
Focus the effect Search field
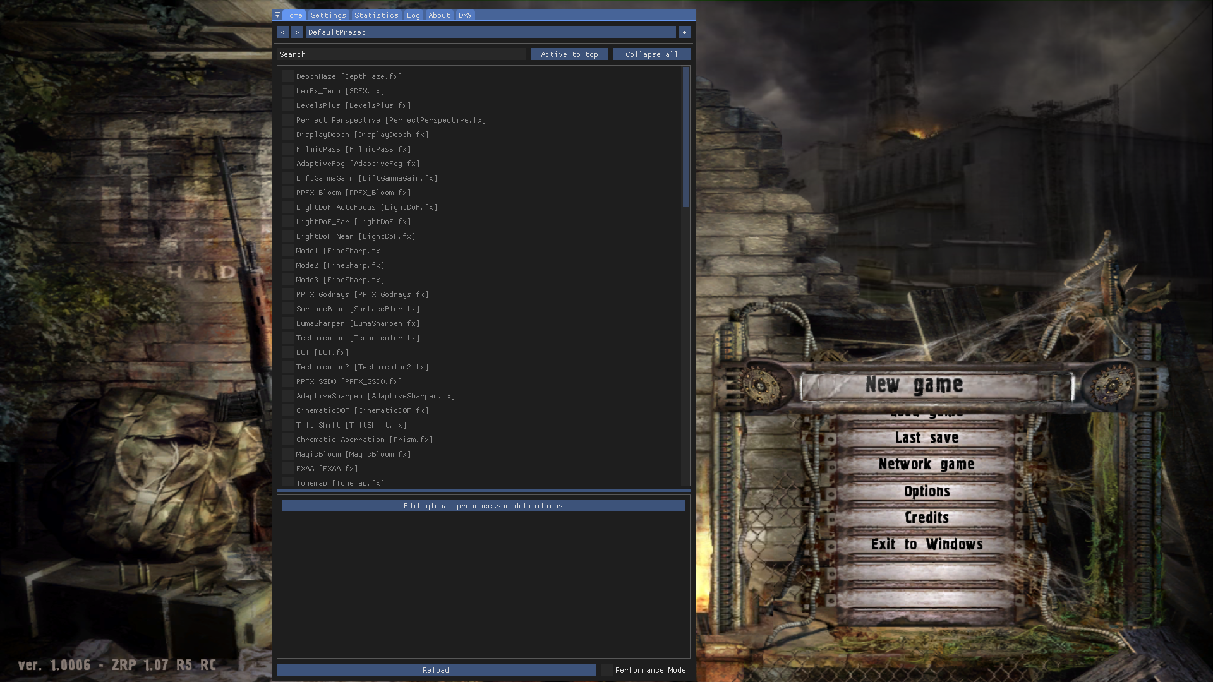tap(401, 54)
